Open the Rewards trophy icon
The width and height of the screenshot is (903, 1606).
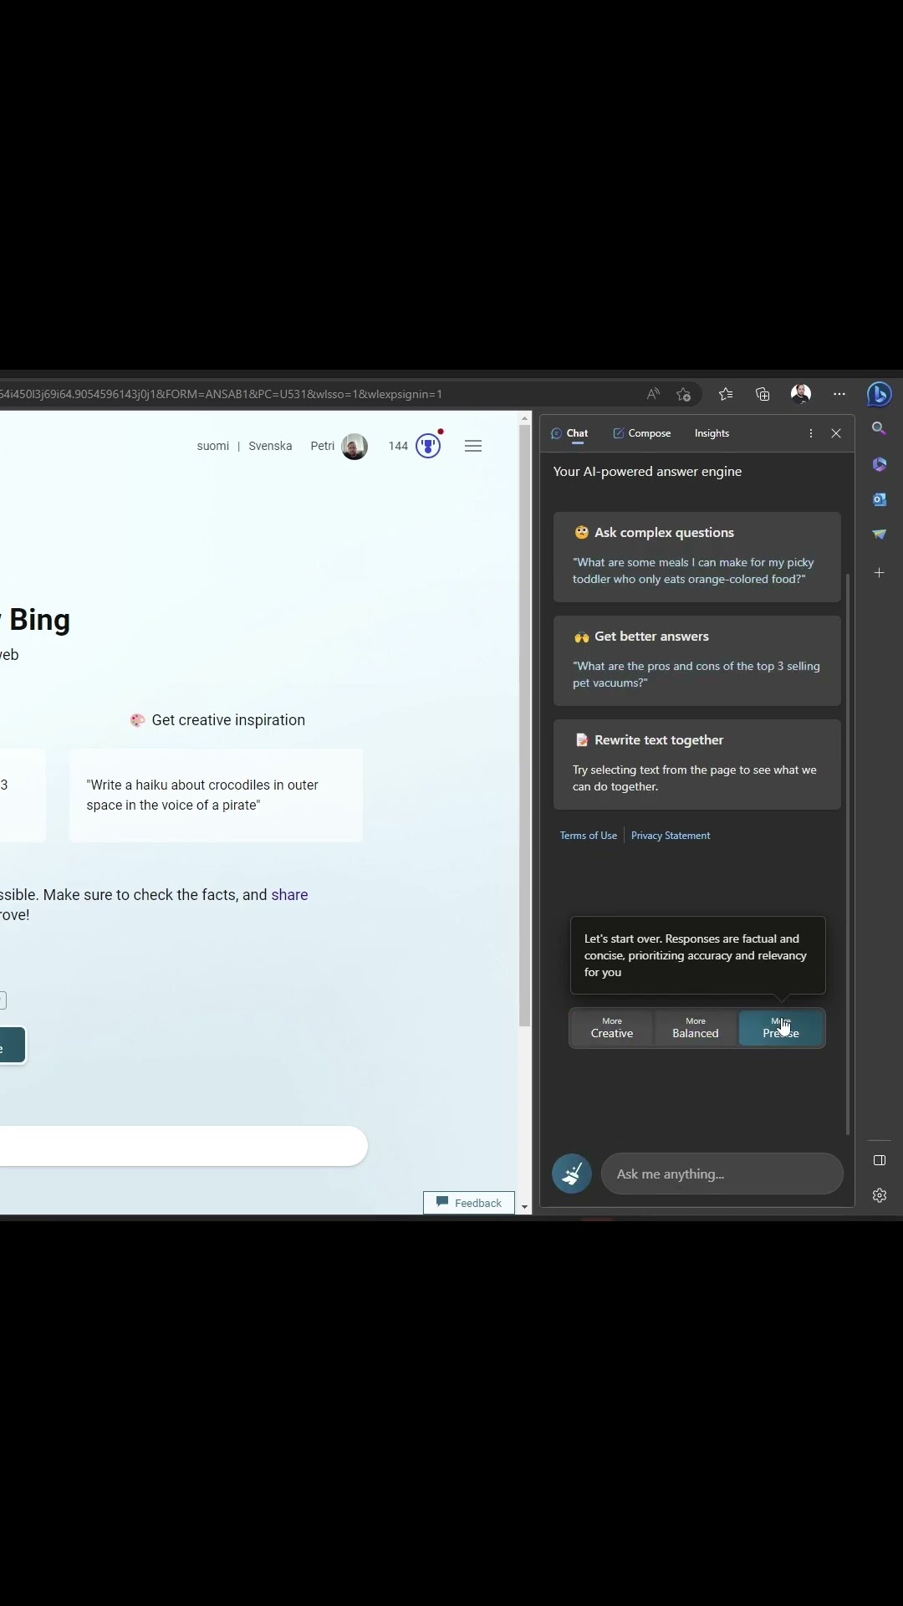pyautogui.click(x=428, y=446)
